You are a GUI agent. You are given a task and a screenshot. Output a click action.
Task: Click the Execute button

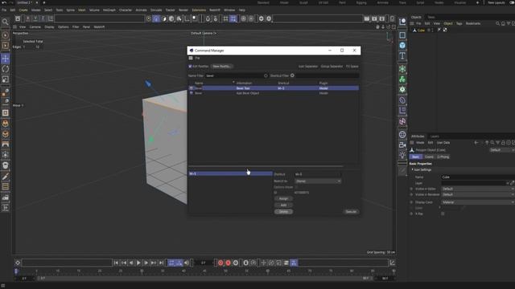point(351,212)
